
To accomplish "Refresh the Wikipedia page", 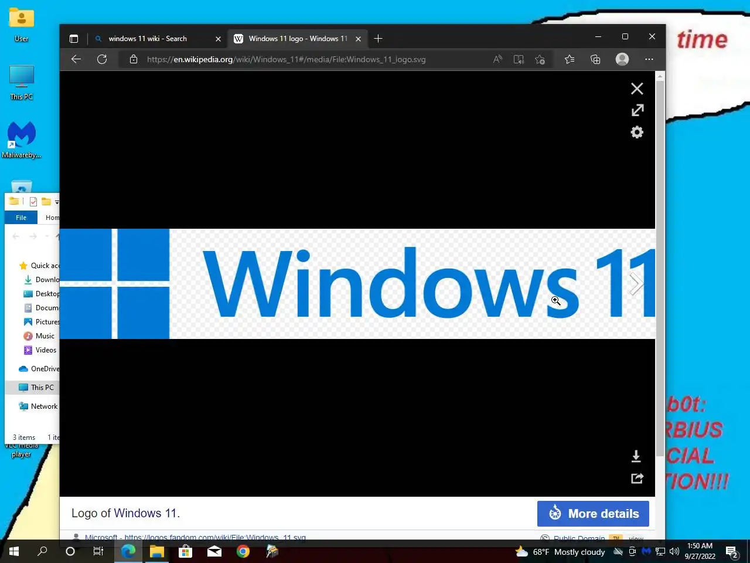I will tap(102, 59).
